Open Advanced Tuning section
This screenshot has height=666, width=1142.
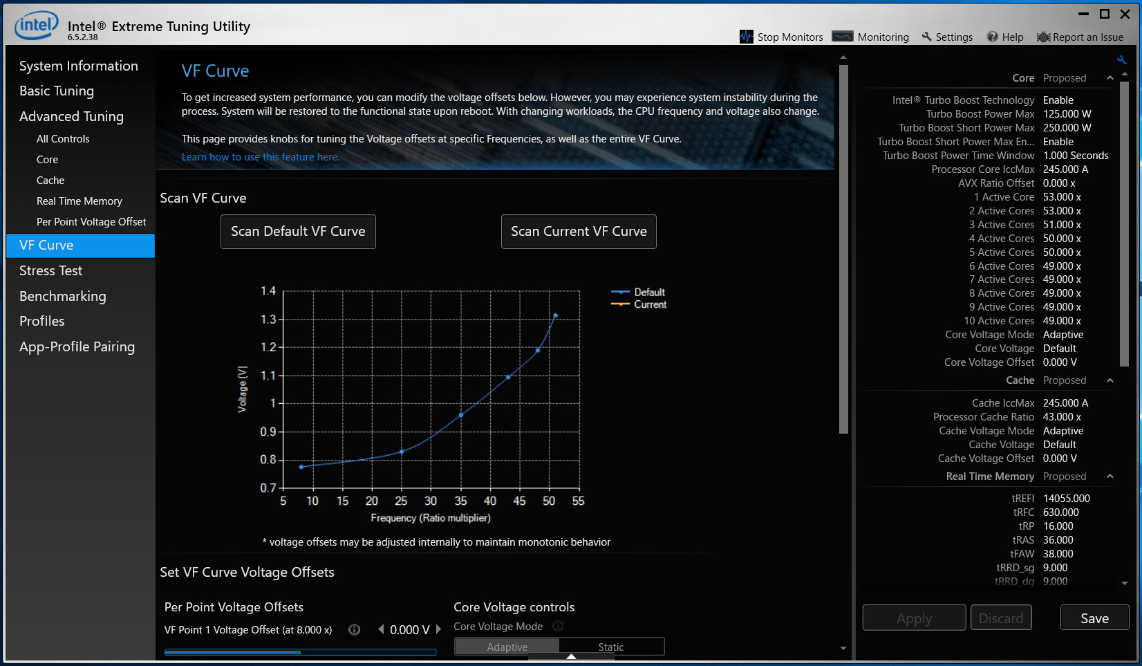[x=71, y=116]
